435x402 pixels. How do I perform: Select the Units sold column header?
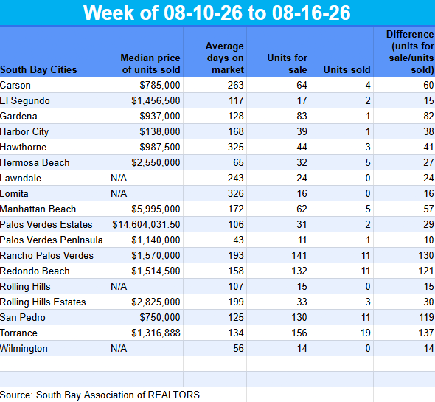342,52
